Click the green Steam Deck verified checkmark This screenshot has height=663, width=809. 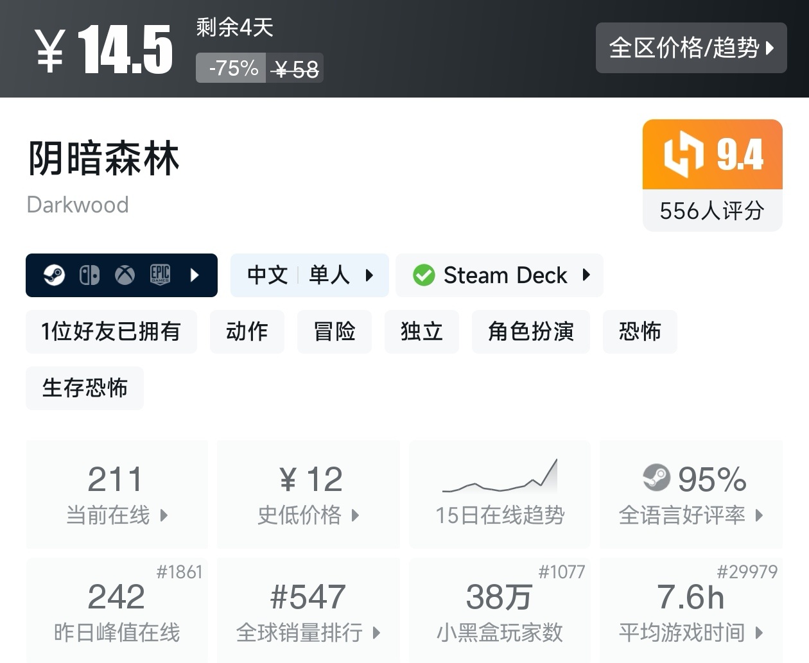point(424,275)
